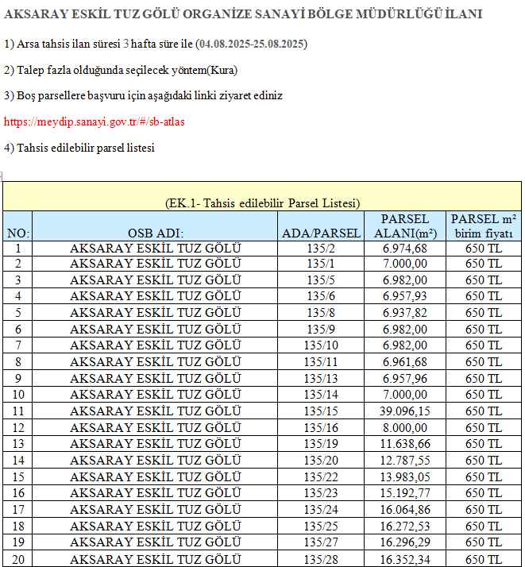Viewport: 525px width, 567px height.
Task: Click row number 11 in the NO column
Action: click(x=17, y=411)
